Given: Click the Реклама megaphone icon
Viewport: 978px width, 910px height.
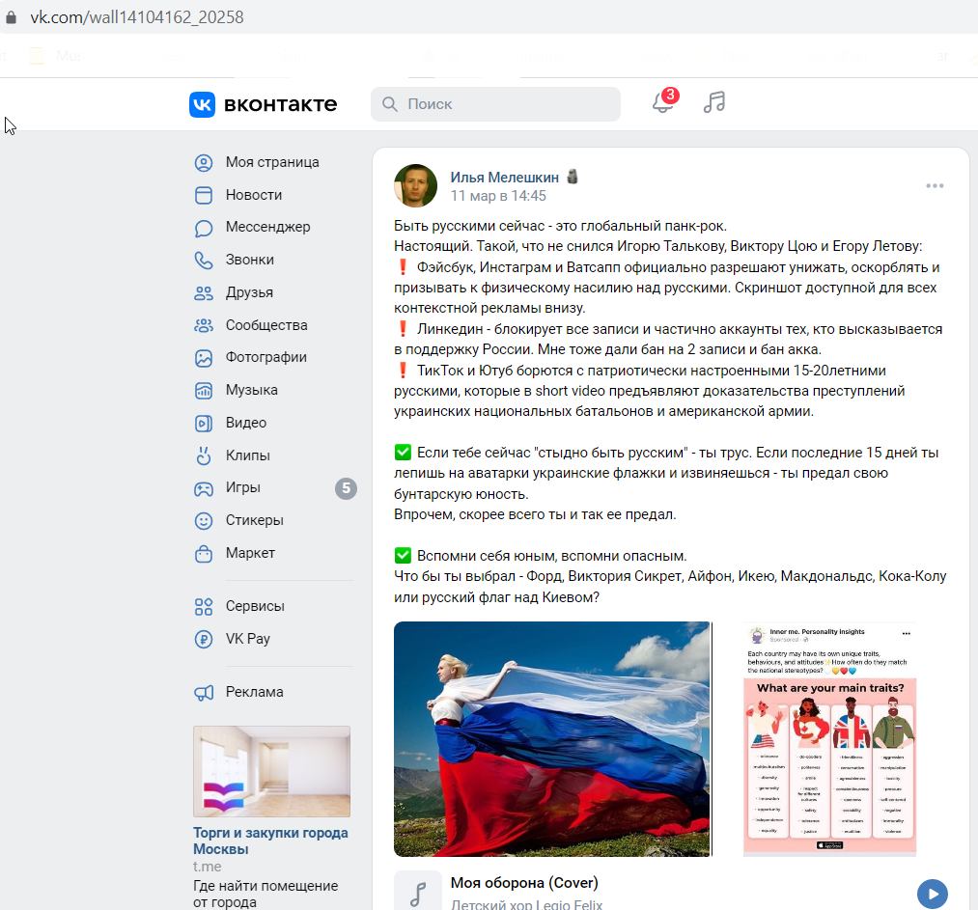Looking at the screenshot, I should click(204, 693).
